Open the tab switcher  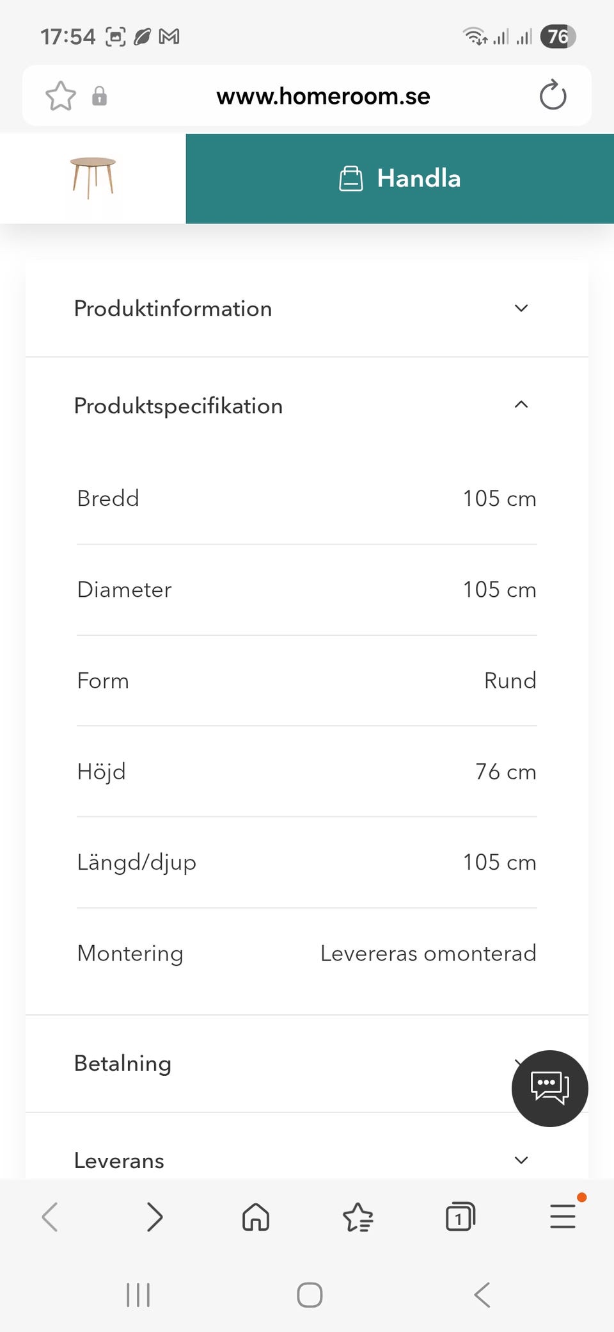(460, 1217)
